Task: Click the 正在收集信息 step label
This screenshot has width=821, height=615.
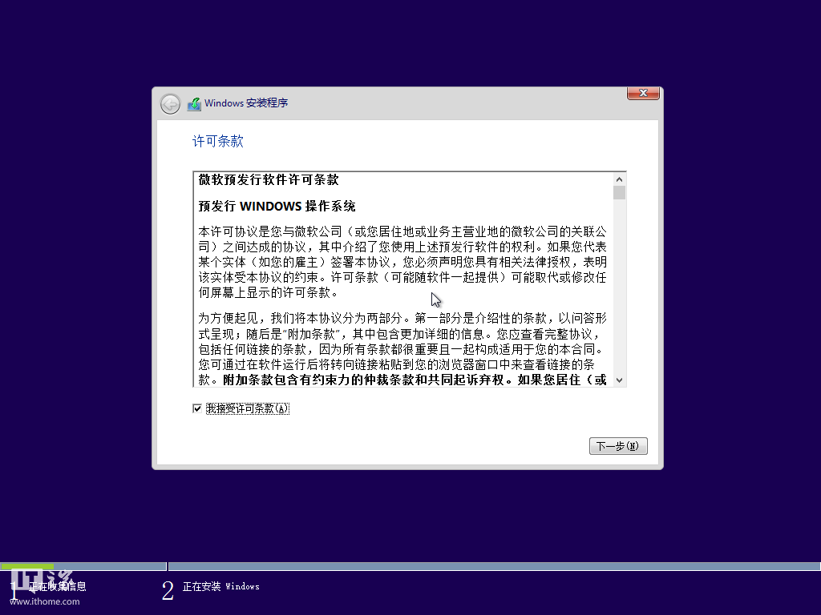Action: (58, 586)
